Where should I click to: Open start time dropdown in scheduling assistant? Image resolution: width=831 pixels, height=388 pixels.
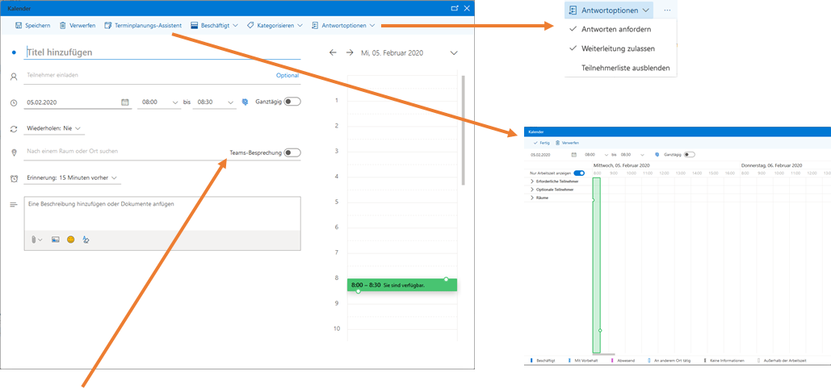tap(596, 155)
